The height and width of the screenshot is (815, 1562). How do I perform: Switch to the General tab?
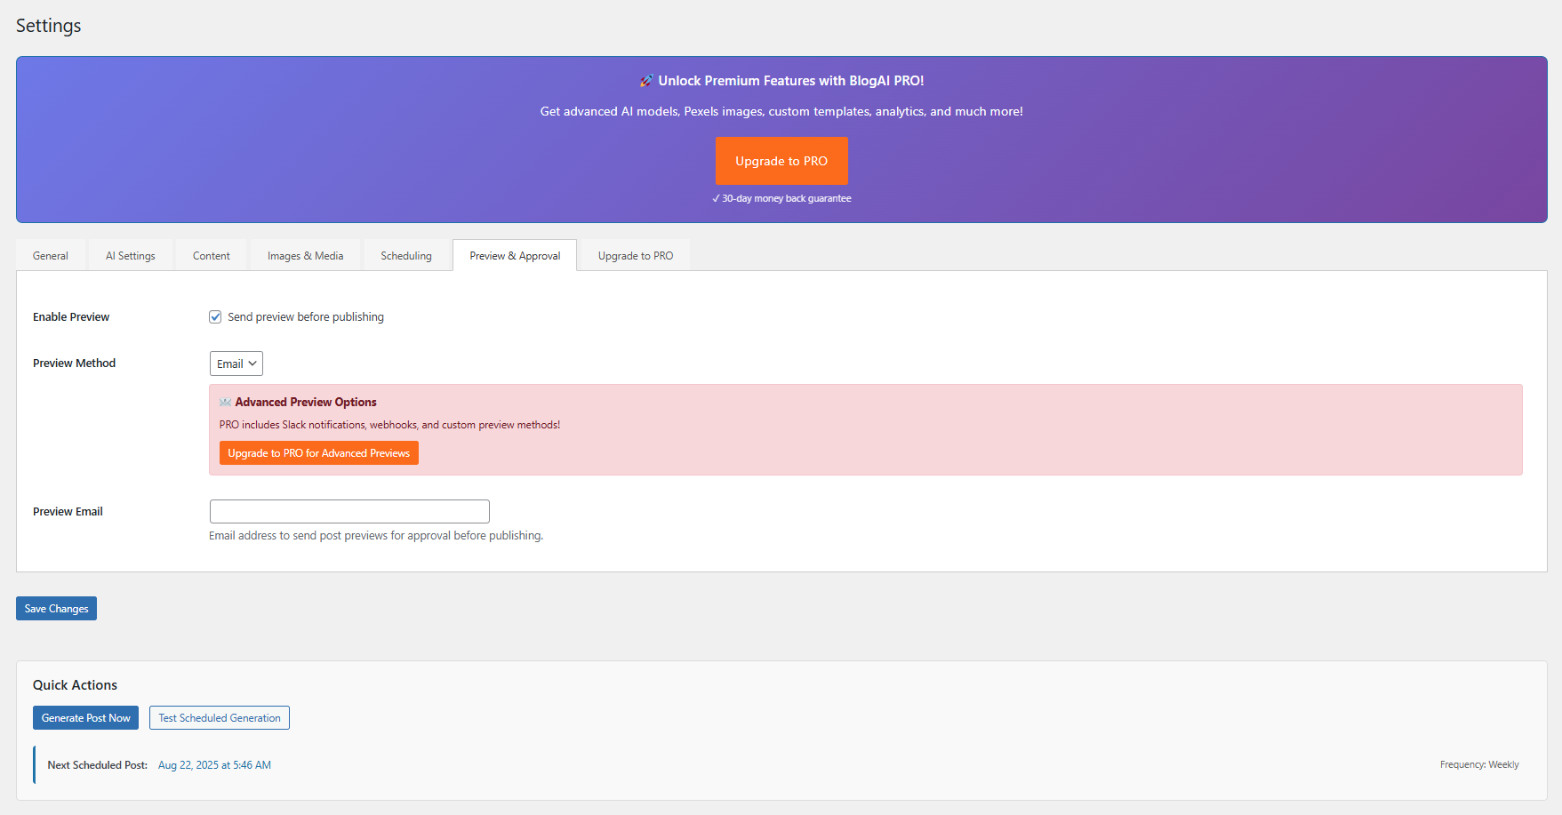click(x=50, y=255)
